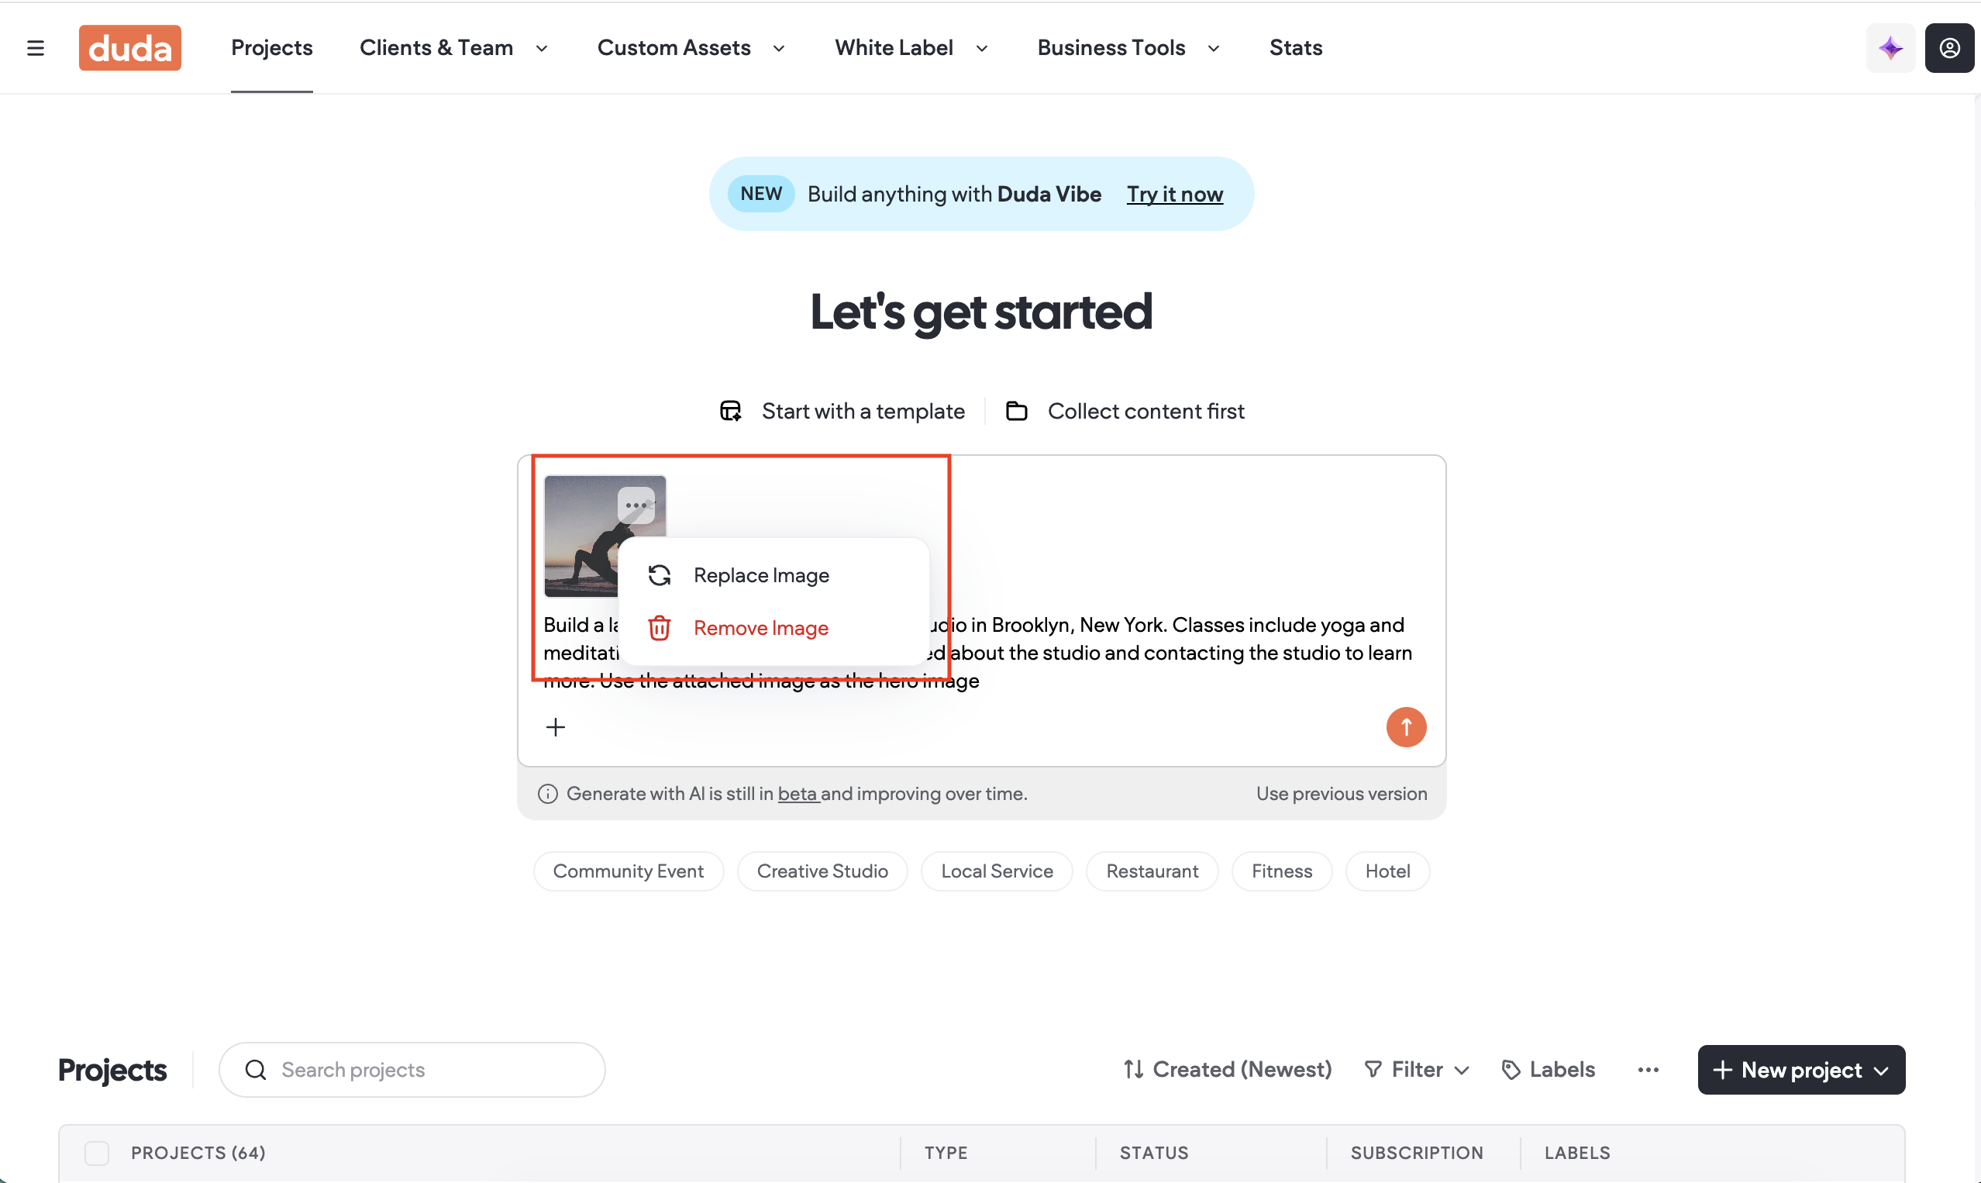Expand the Clients & Team dropdown
1981x1183 pixels.
click(x=542, y=49)
